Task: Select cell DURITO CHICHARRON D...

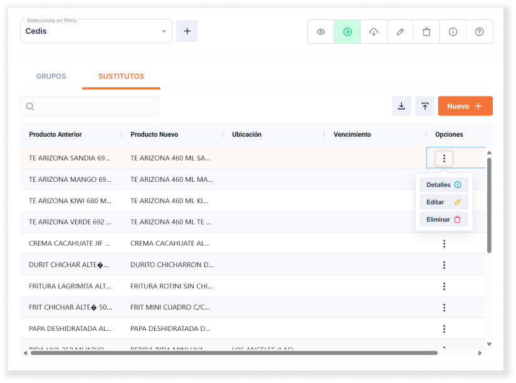Action: pos(172,265)
